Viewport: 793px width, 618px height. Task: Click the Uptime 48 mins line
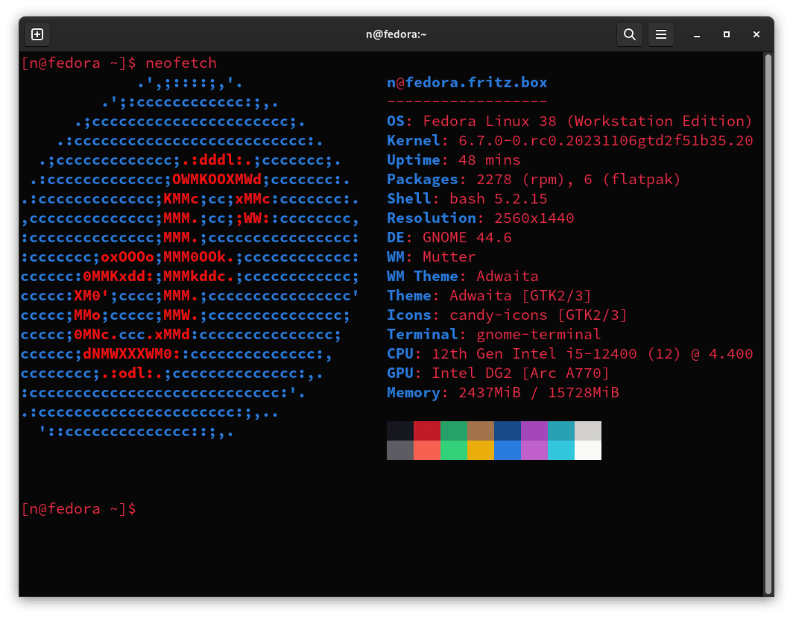(454, 160)
